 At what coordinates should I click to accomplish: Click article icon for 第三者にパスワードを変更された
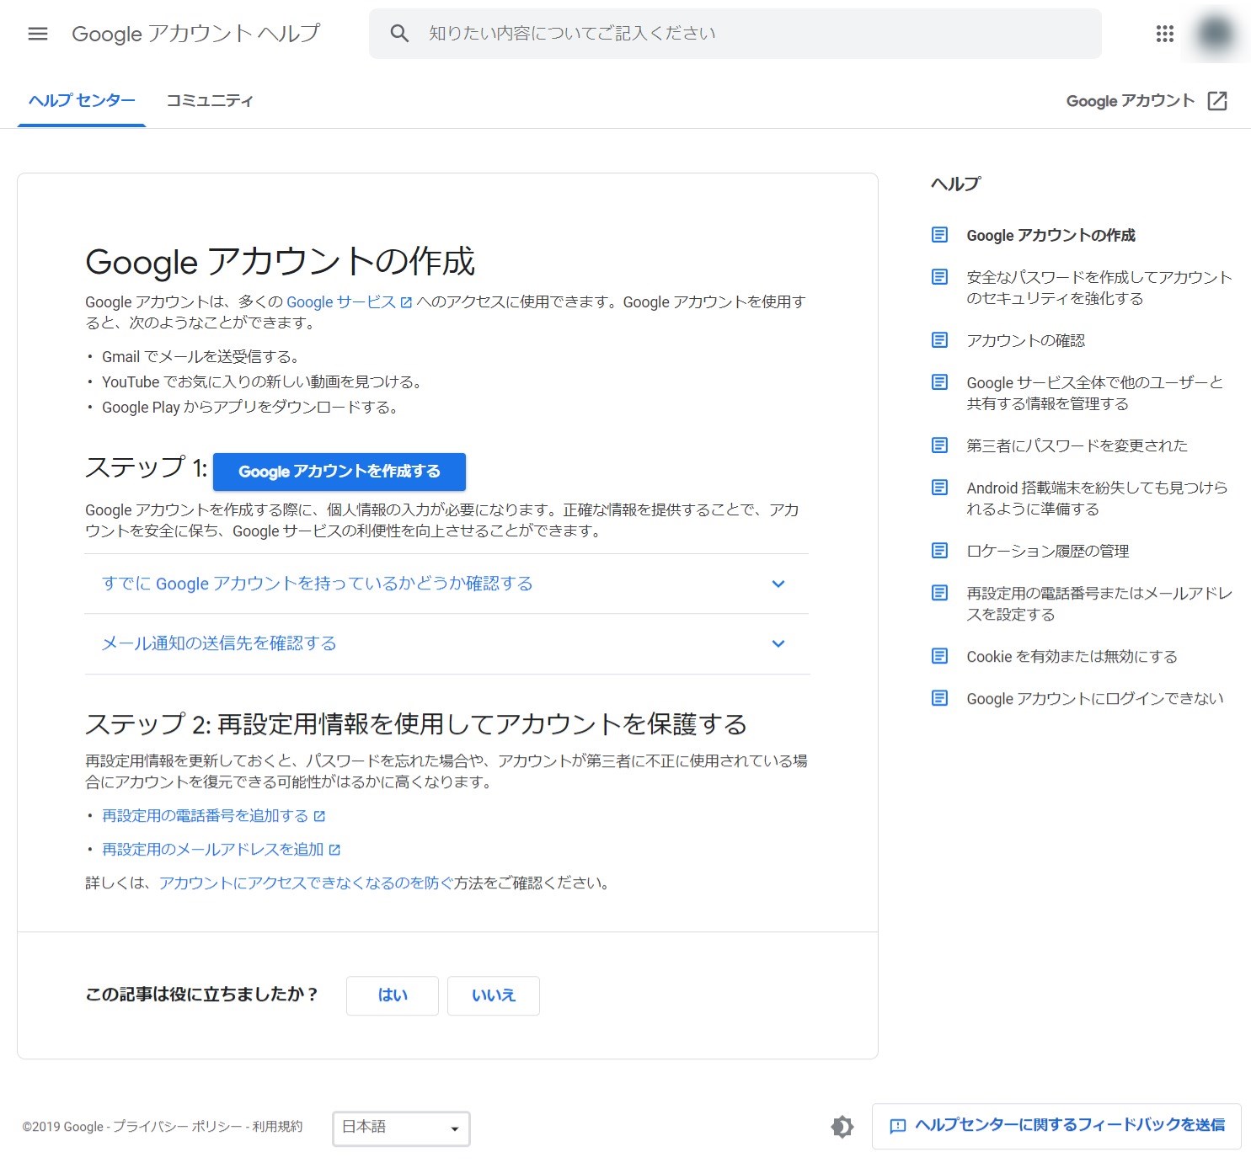[940, 445]
